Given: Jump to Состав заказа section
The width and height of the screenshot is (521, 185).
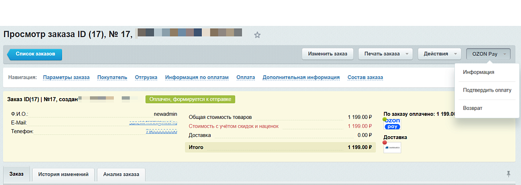Looking at the screenshot, I should [x=365, y=77].
